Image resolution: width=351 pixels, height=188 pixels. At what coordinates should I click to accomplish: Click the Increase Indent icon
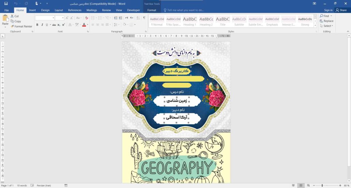pyautogui.click(x=121, y=18)
